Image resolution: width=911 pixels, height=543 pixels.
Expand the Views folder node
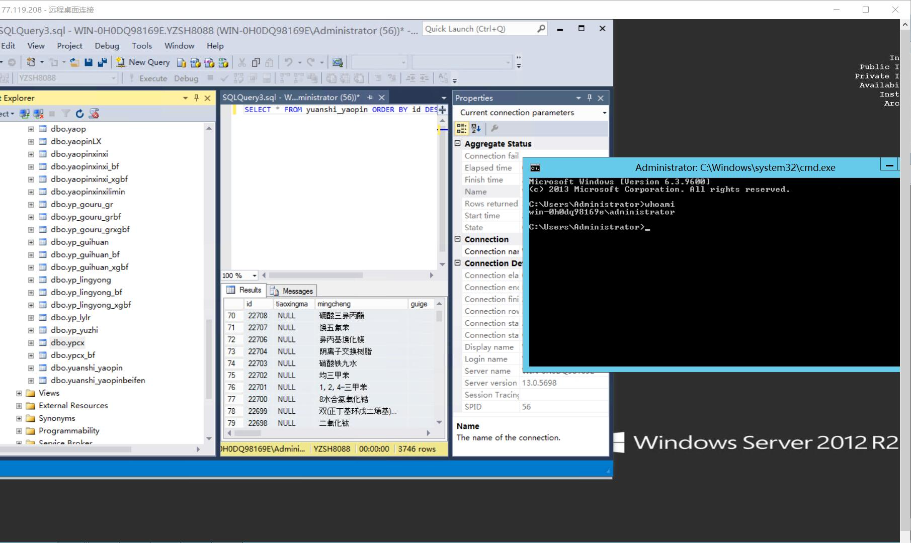(19, 393)
